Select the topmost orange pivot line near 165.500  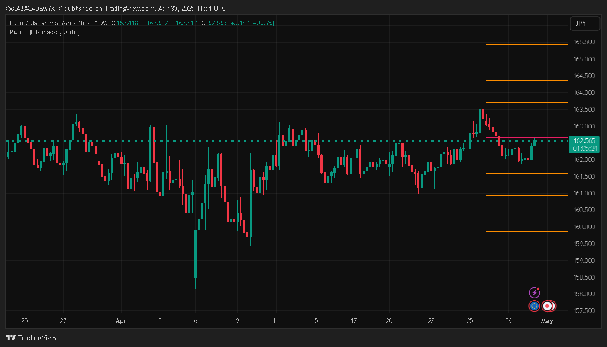pos(527,45)
